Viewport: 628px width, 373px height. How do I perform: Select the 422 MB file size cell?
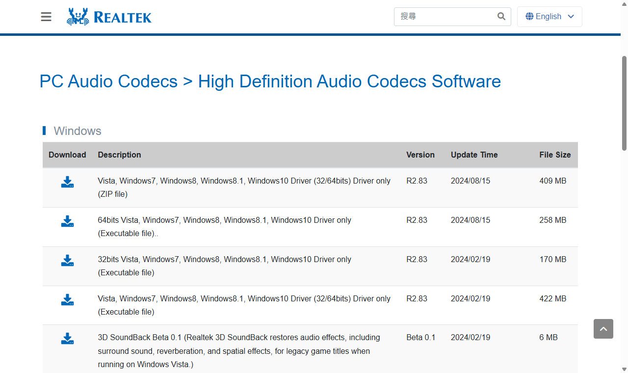click(553, 298)
